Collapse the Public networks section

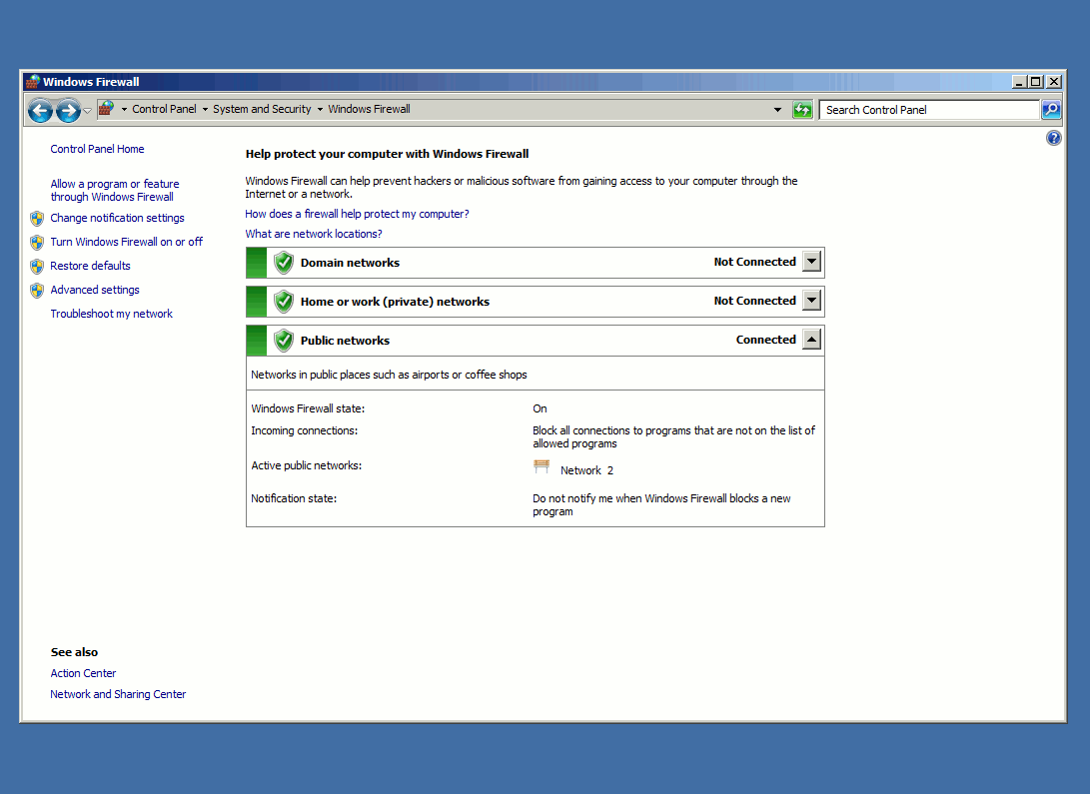pyautogui.click(x=811, y=340)
